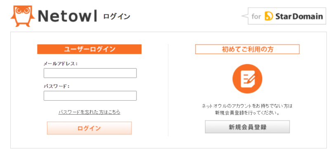This screenshot has width=330, height=153.
Task: Click the 'for' text in StarDomain badge
Action: click(256, 16)
